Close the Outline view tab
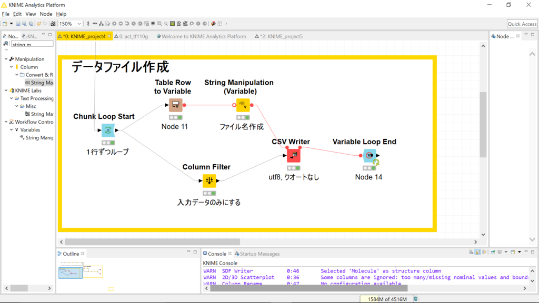 click(83, 254)
